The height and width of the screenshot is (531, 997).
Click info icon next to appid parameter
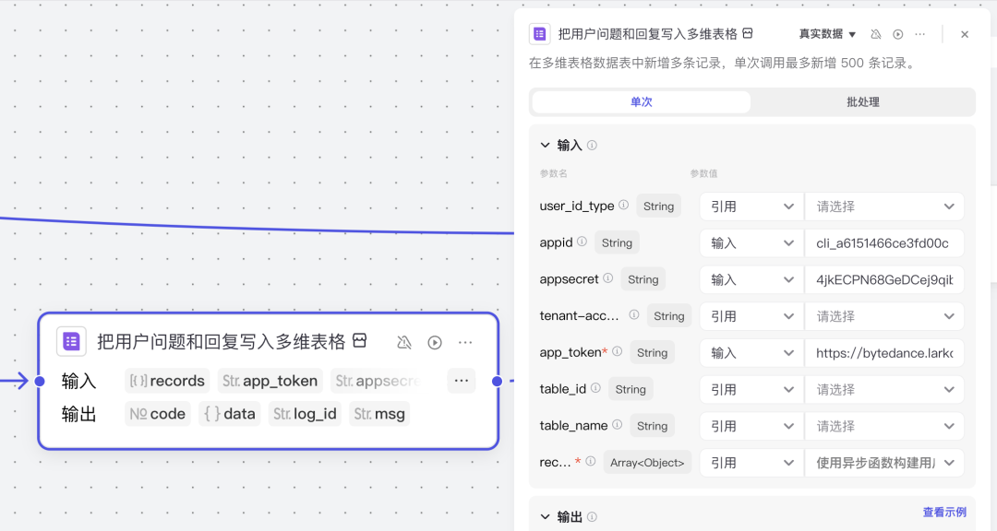(x=582, y=242)
